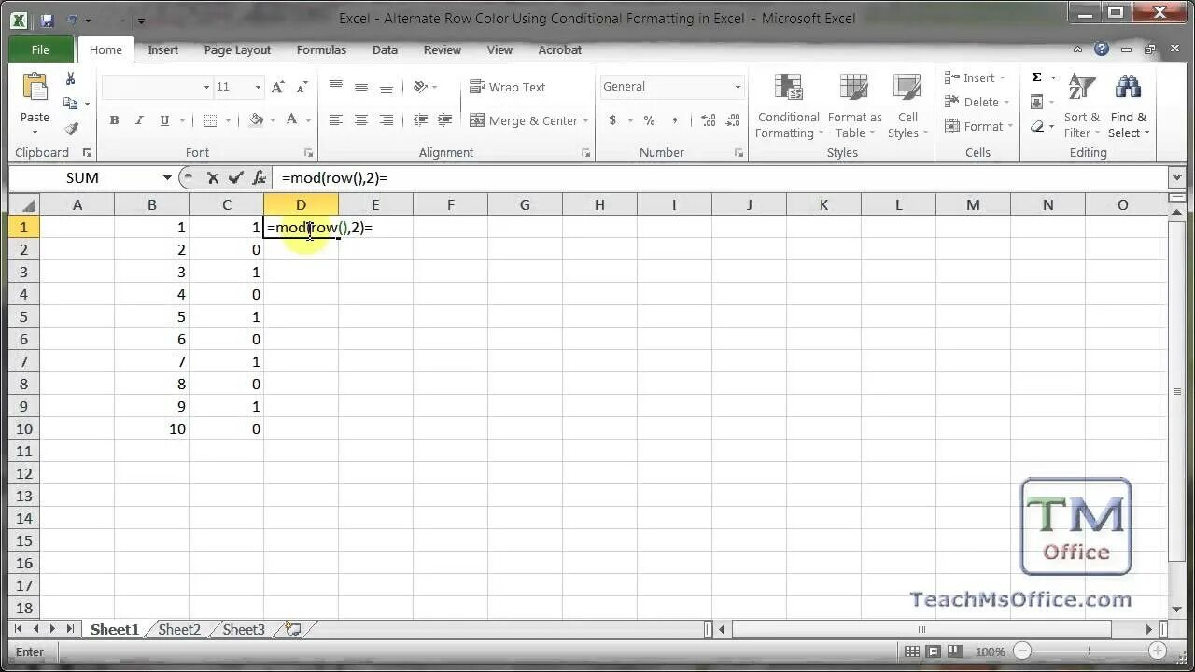Screen dimensions: 1195x672
Task: Expand the Name Box dropdown arrow
Action: point(167,177)
